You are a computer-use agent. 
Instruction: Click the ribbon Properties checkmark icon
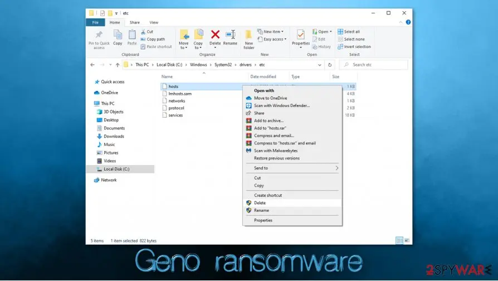pos(300,35)
